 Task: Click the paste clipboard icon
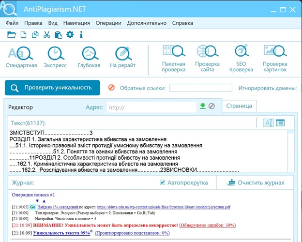pos(59,35)
